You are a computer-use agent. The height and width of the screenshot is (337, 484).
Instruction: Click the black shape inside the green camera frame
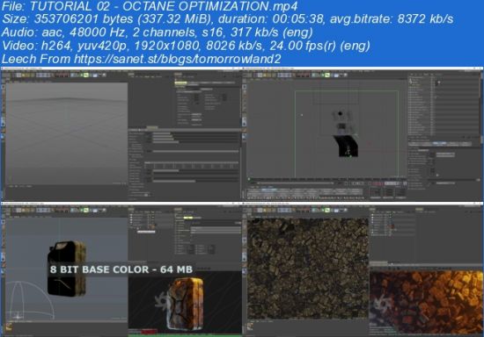tap(347, 146)
